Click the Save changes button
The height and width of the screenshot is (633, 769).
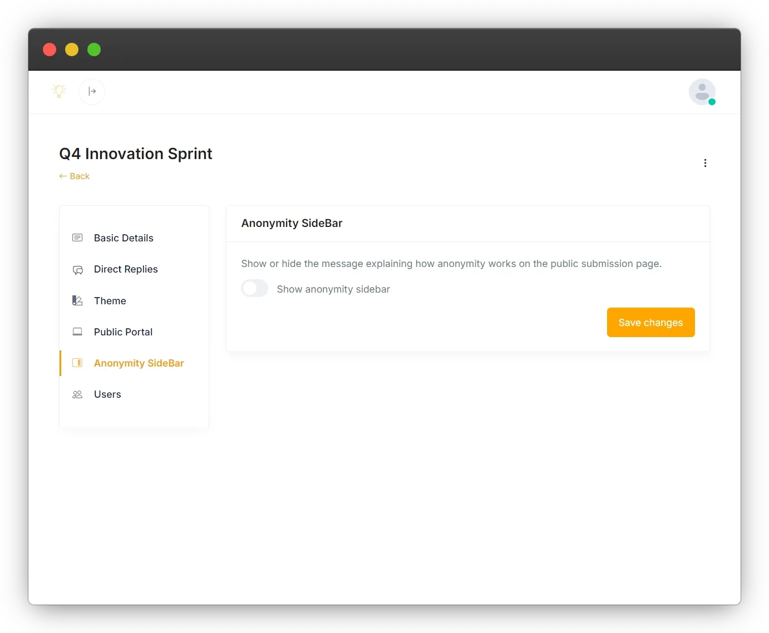click(650, 323)
